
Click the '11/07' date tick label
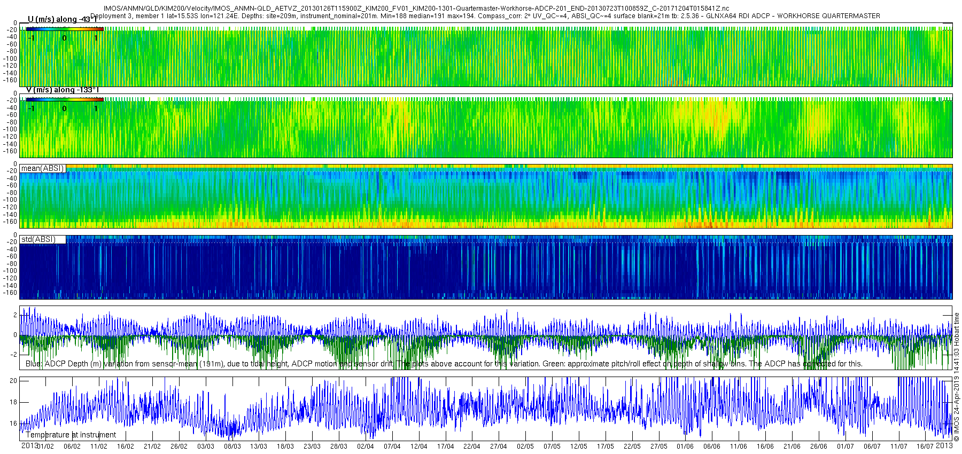pyautogui.click(x=899, y=447)
